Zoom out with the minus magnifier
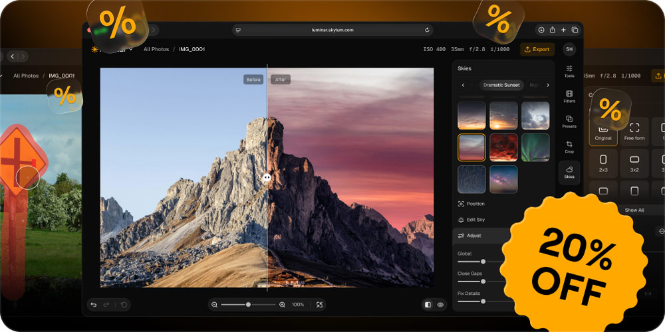This screenshot has width=665, height=332. (x=215, y=305)
